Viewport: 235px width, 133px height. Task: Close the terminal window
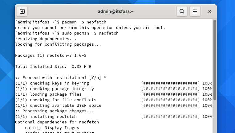point(210,11)
